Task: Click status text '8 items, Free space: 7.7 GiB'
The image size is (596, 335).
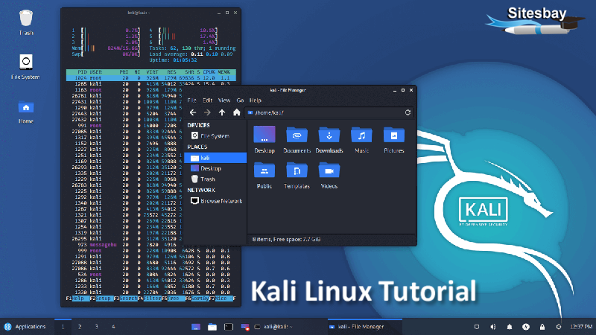Action: pyautogui.click(x=286, y=239)
